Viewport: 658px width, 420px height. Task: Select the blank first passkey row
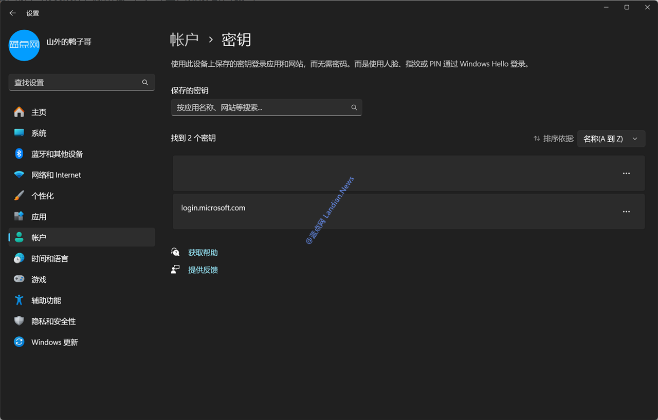(x=409, y=174)
